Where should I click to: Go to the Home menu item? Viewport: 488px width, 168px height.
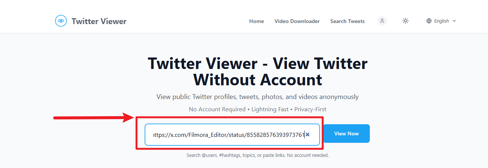(256, 21)
